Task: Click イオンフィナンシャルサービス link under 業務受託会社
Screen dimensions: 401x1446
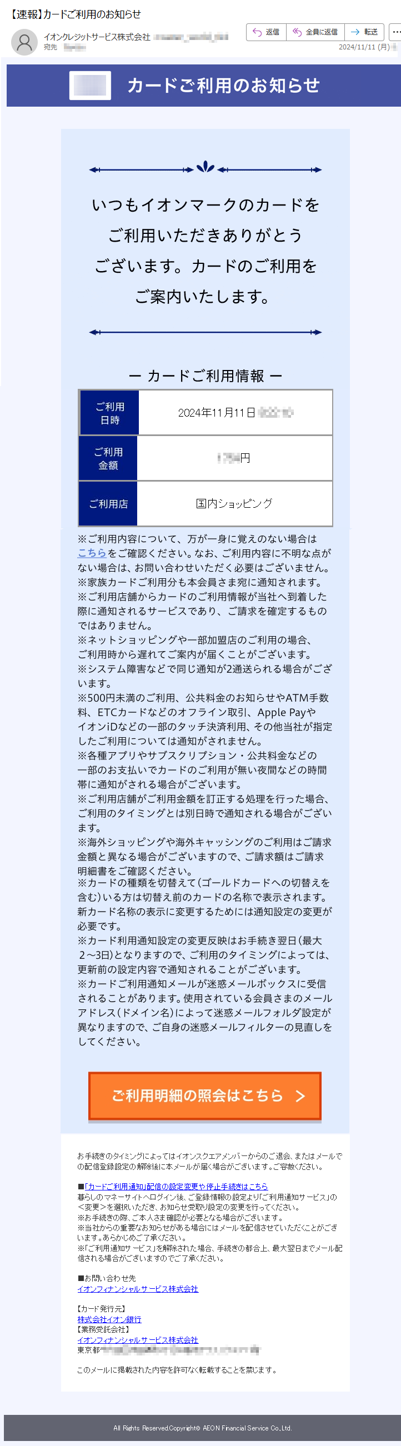Action: [138, 1339]
